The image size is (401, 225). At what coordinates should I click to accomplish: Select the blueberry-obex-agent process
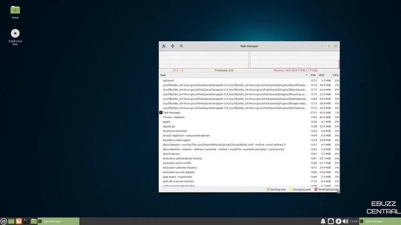click(249, 140)
